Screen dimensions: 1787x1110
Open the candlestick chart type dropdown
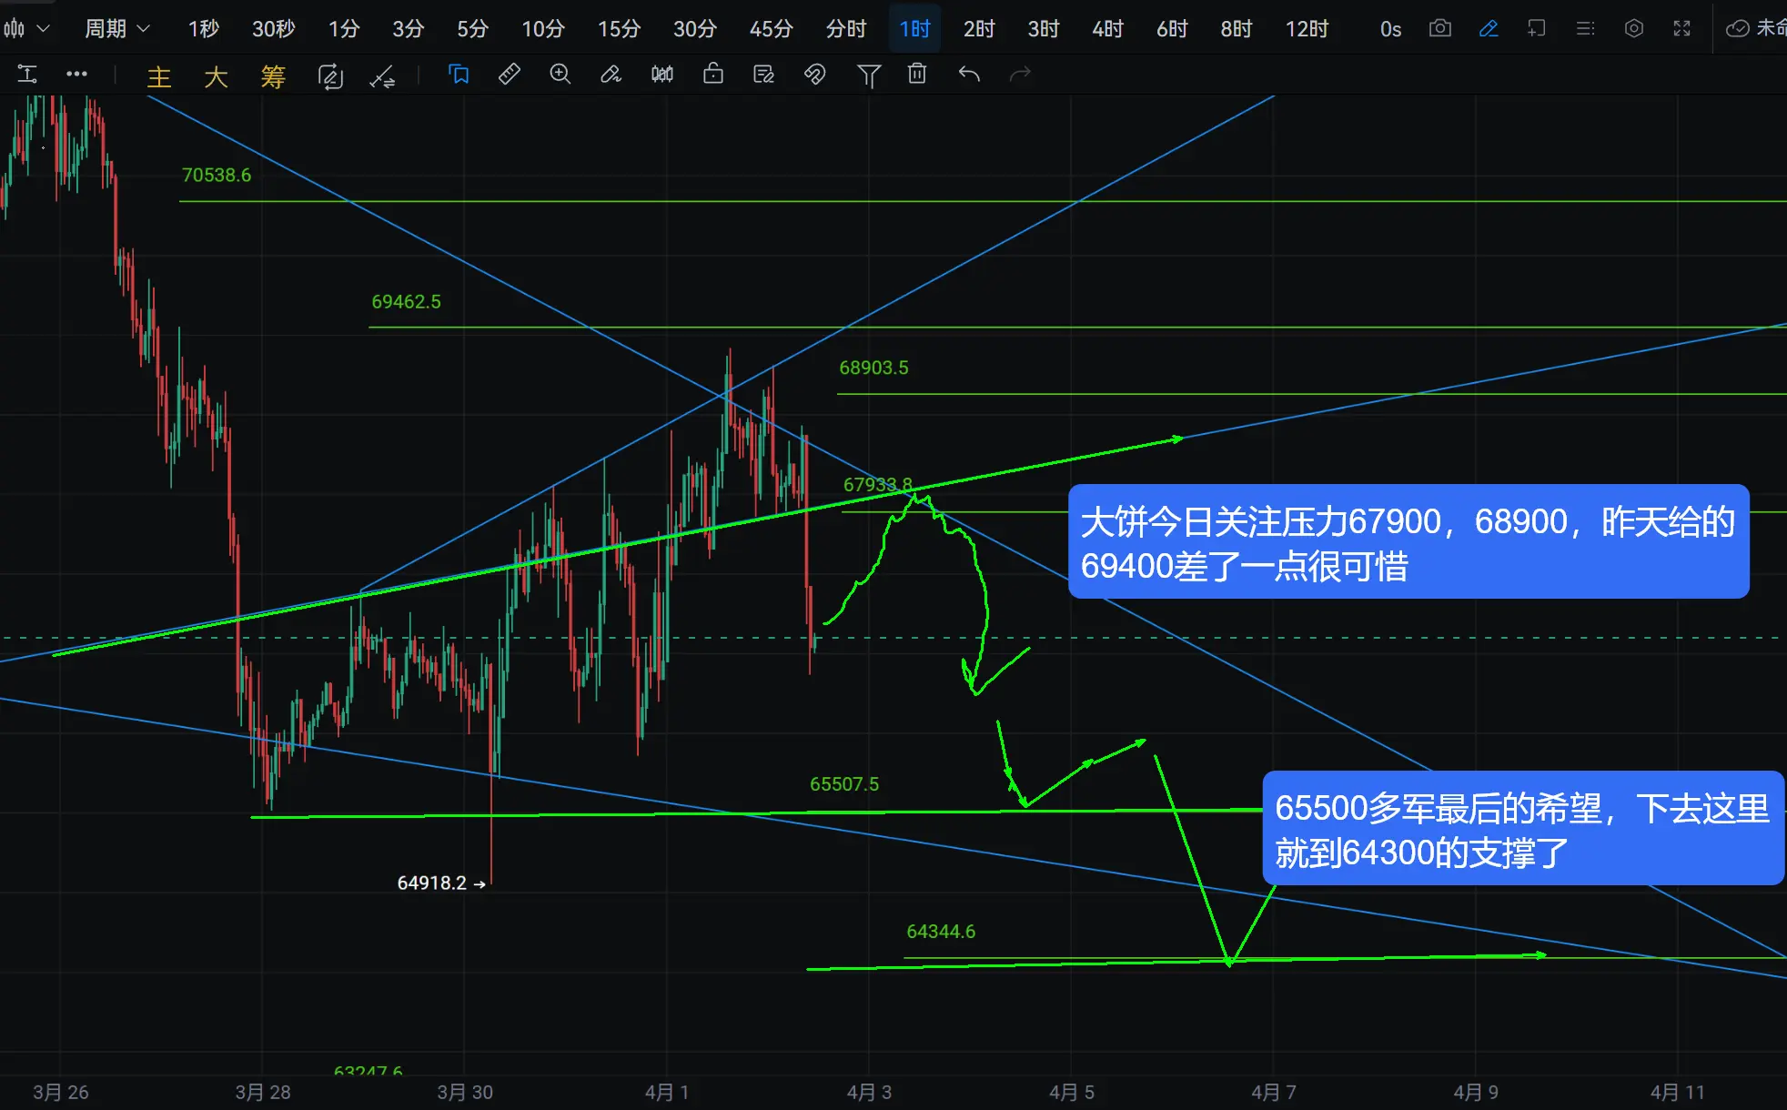coord(25,28)
